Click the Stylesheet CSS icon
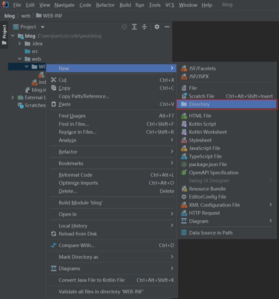Image resolution: width=279 pixels, height=299 pixels. (x=184, y=140)
